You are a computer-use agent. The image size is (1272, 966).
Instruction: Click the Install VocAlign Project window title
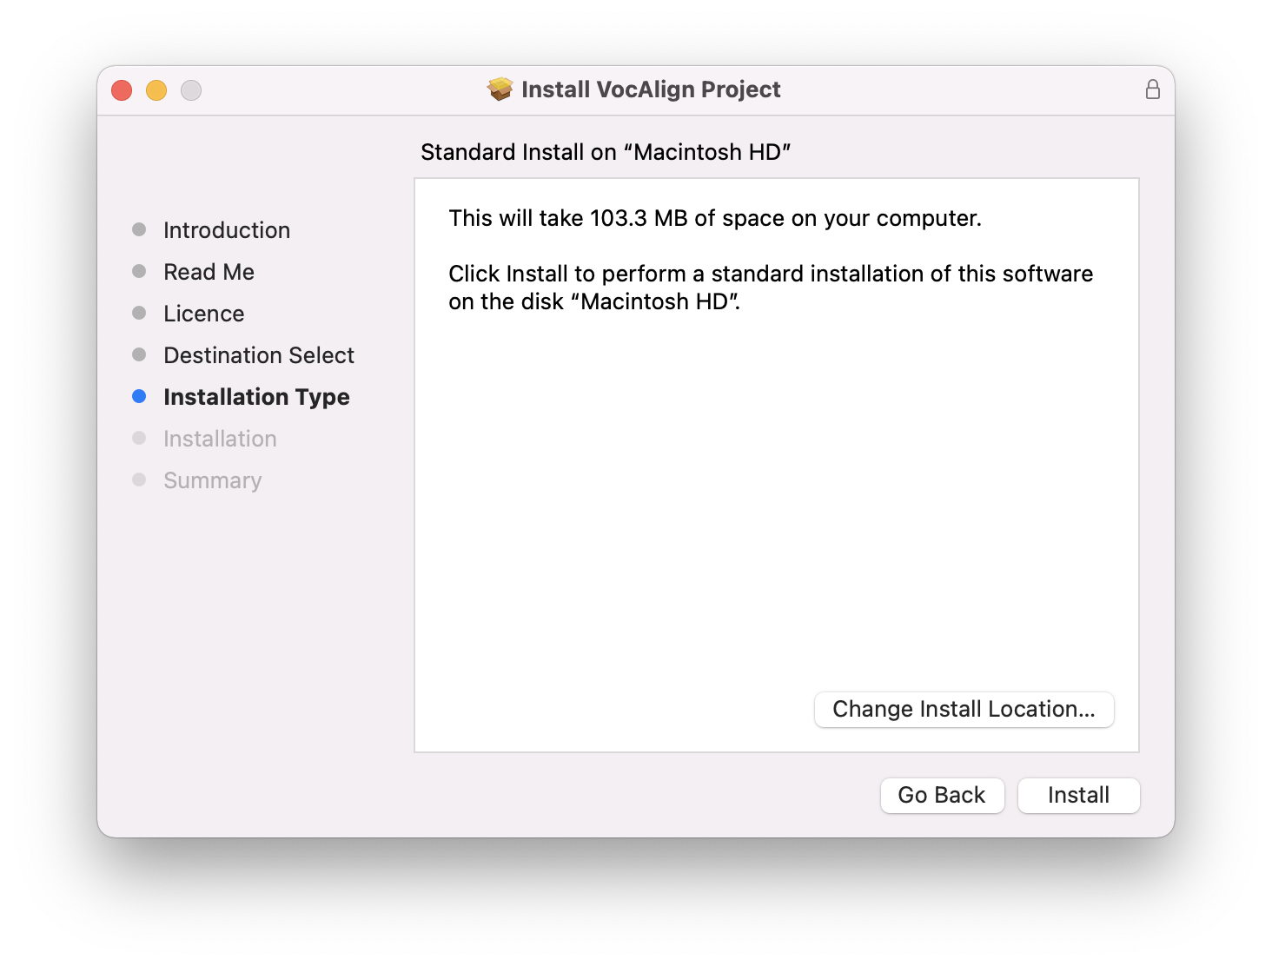(651, 89)
